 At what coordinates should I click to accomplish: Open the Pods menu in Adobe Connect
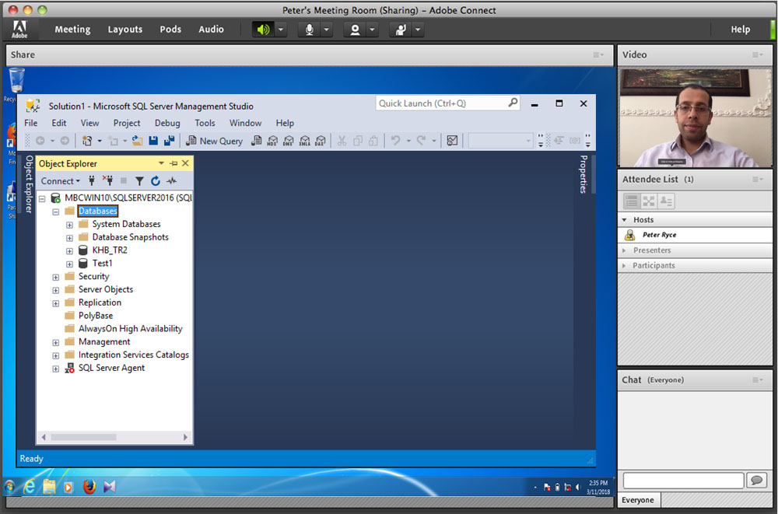pyautogui.click(x=170, y=30)
